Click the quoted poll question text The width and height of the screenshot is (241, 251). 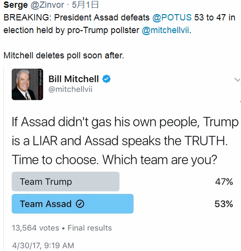(125, 141)
